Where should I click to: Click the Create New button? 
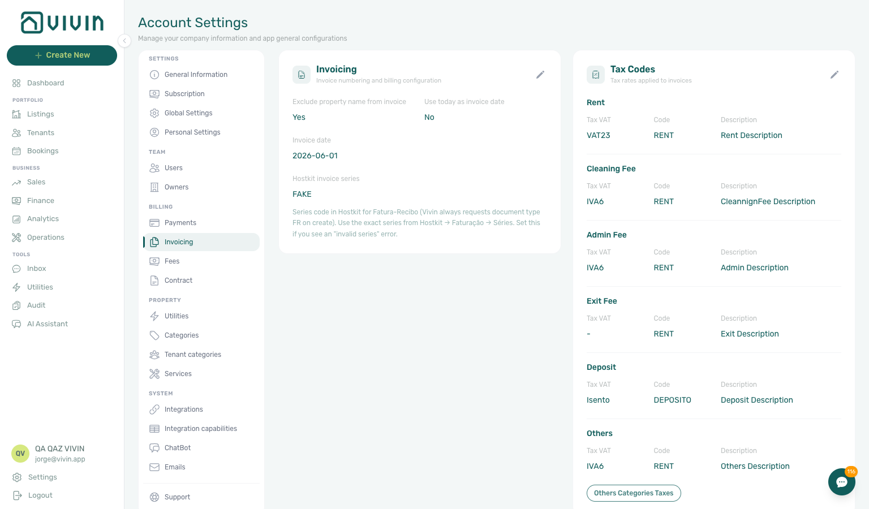pyautogui.click(x=62, y=55)
